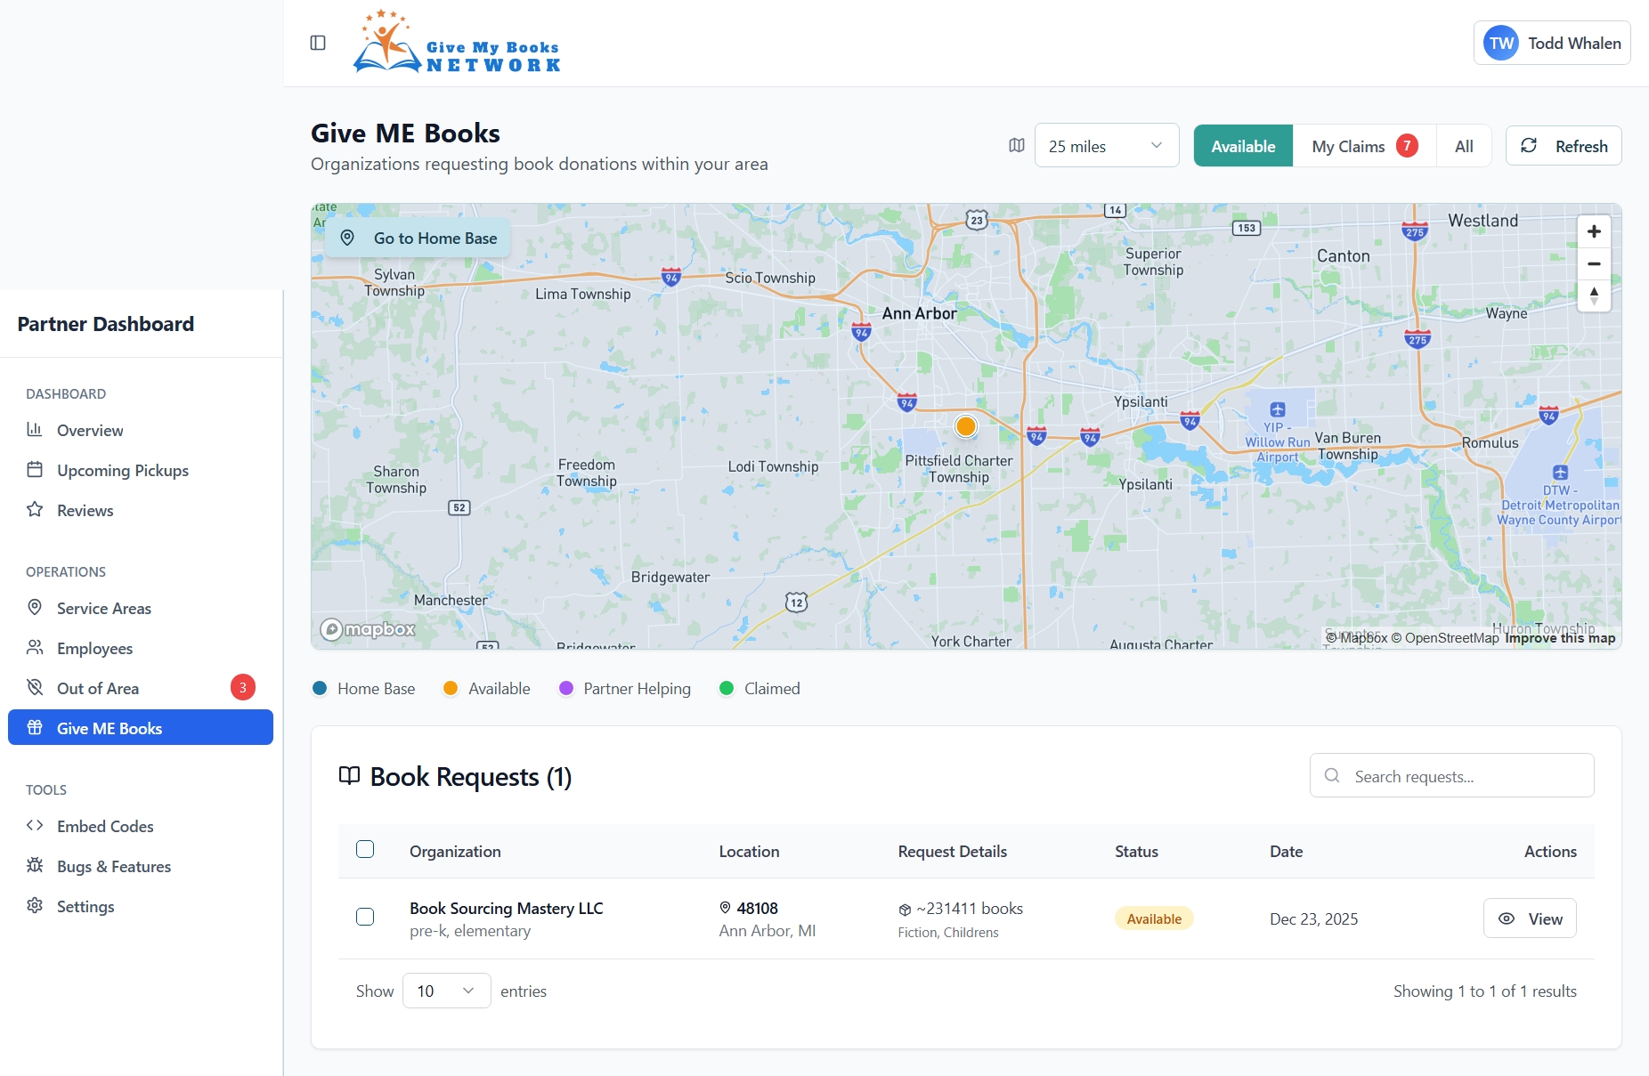Select the All requests tab
Viewport: 1649px width, 1076px height.
coord(1464,145)
